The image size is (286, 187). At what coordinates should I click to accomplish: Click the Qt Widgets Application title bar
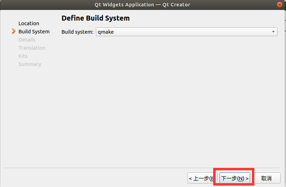[142, 5]
